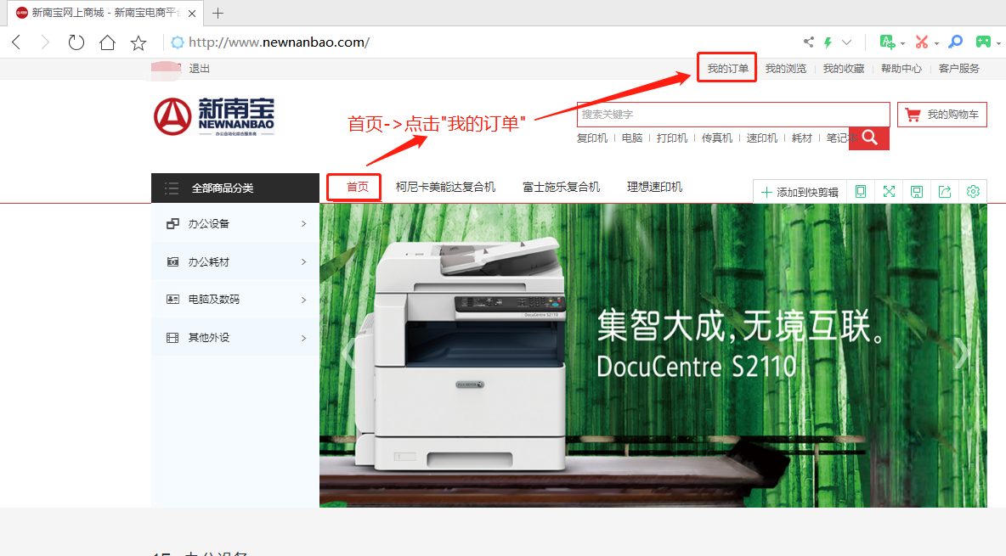The width and height of the screenshot is (1006, 556).
Task: Open a new browser tab with plus
Action: [x=218, y=13]
